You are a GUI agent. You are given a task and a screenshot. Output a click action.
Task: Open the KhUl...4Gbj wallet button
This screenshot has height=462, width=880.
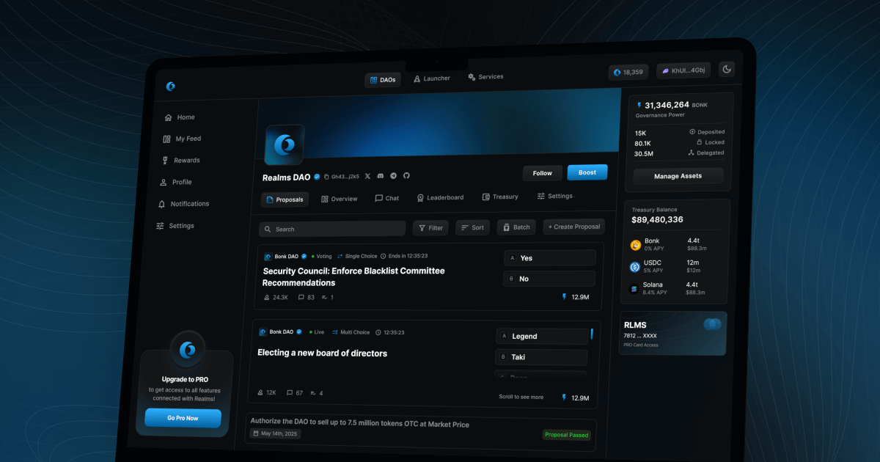pos(683,70)
